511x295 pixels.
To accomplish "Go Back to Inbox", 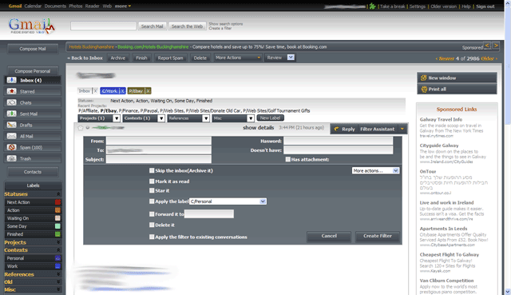I will (x=85, y=58).
